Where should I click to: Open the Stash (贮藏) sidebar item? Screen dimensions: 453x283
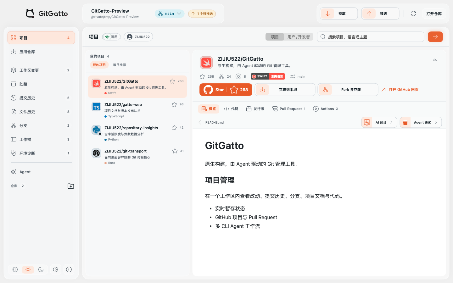(41, 84)
